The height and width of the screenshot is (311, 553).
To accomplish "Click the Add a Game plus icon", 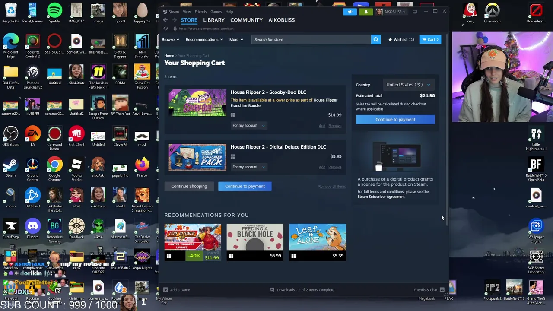I will click(165, 290).
